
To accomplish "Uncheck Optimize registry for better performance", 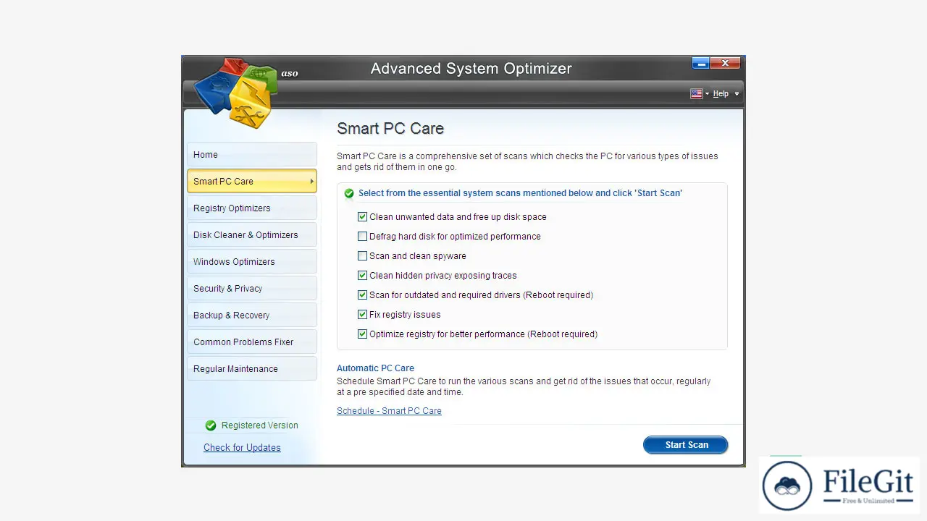I will 363,334.
